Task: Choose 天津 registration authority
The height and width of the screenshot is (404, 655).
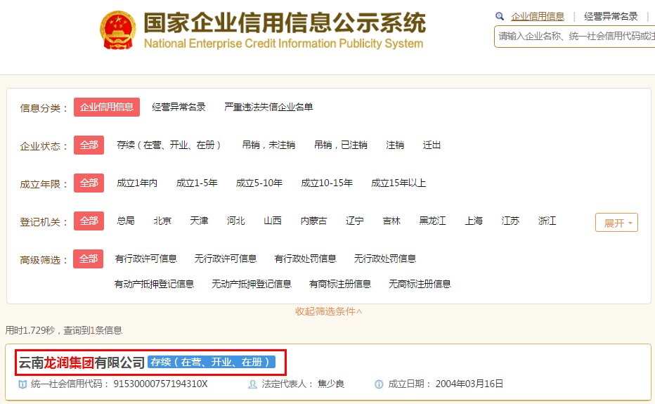Action: click(x=199, y=221)
